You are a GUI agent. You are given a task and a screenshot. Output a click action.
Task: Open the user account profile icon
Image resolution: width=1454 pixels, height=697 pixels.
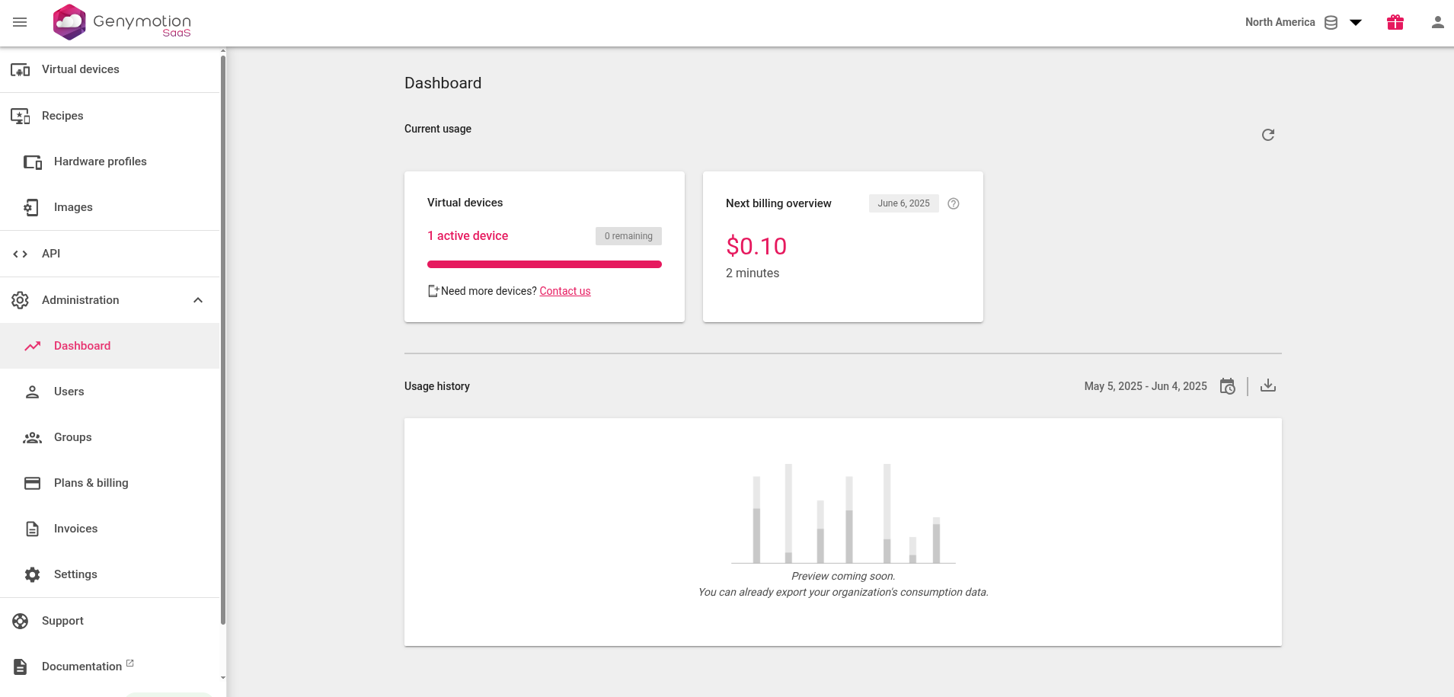click(1436, 22)
